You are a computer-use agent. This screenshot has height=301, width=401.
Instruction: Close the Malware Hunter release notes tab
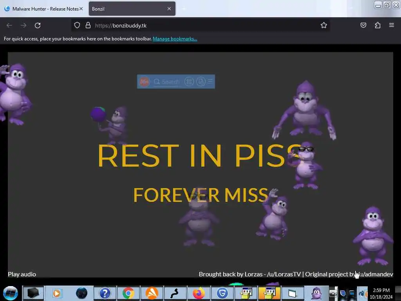click(x=81, y=9)
